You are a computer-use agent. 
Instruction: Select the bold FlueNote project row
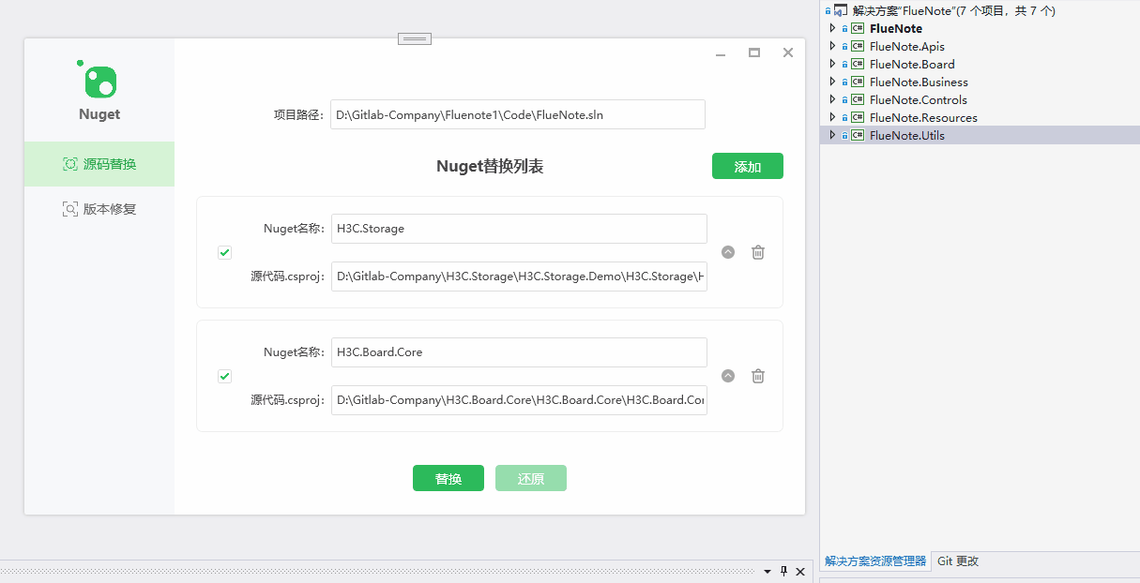click(x=980, y=28)
